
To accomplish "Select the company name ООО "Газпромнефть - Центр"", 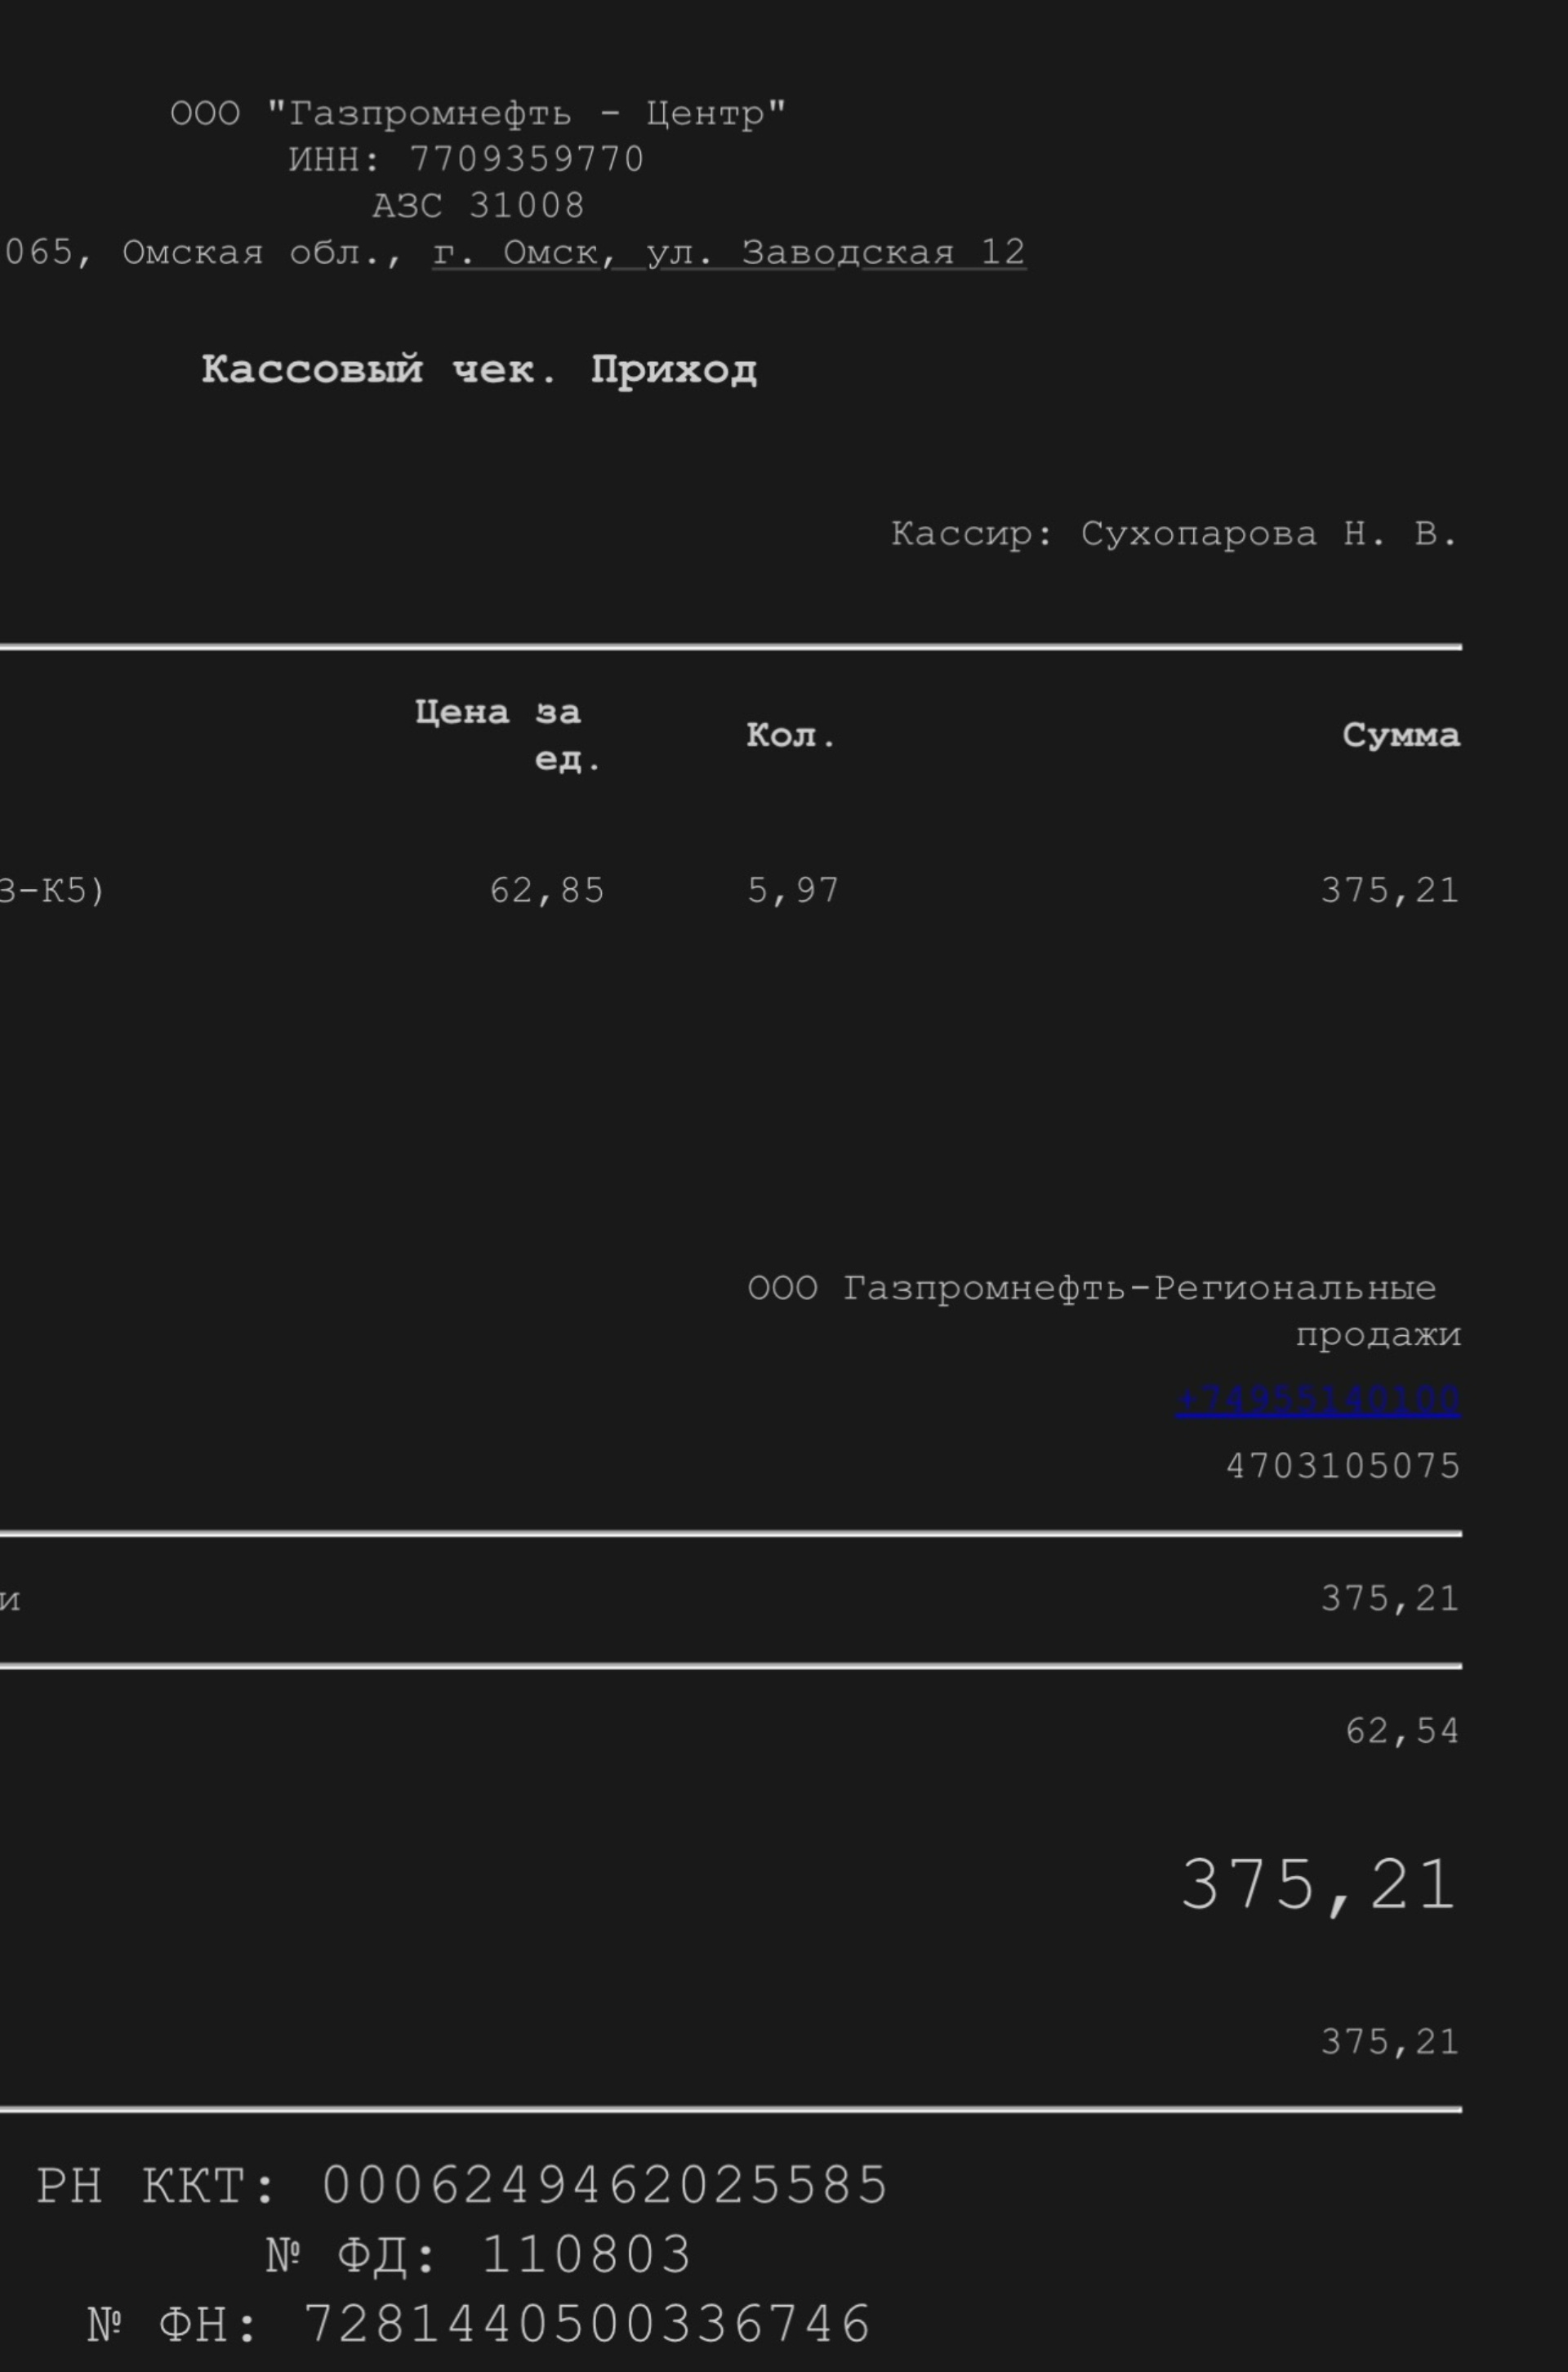I will click(478, 114).
